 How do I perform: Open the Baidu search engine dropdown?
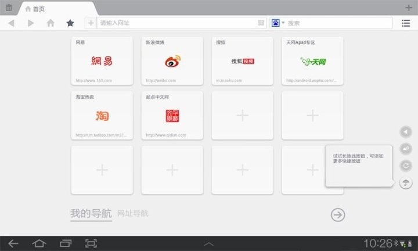278,23
